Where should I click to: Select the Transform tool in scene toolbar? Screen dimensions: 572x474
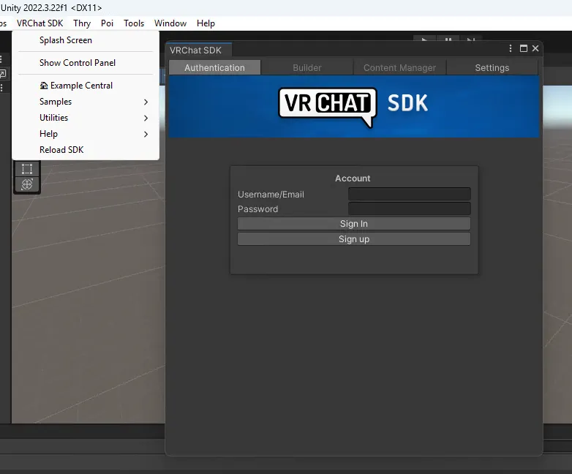tap(27, 184)
